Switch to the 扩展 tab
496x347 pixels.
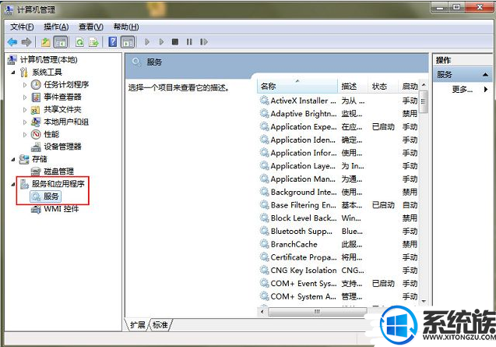(138, 325)
